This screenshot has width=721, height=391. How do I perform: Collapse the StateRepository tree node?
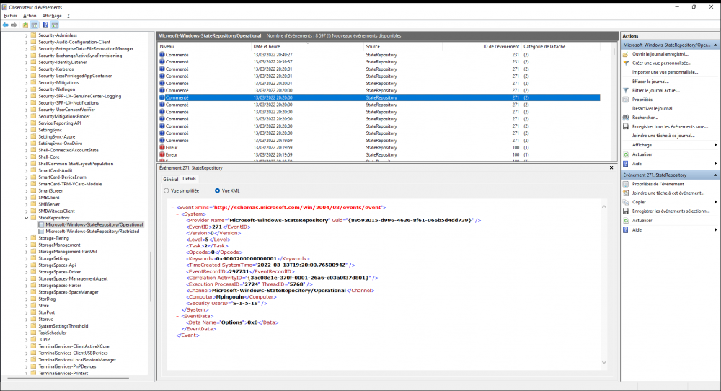[26, 217]
